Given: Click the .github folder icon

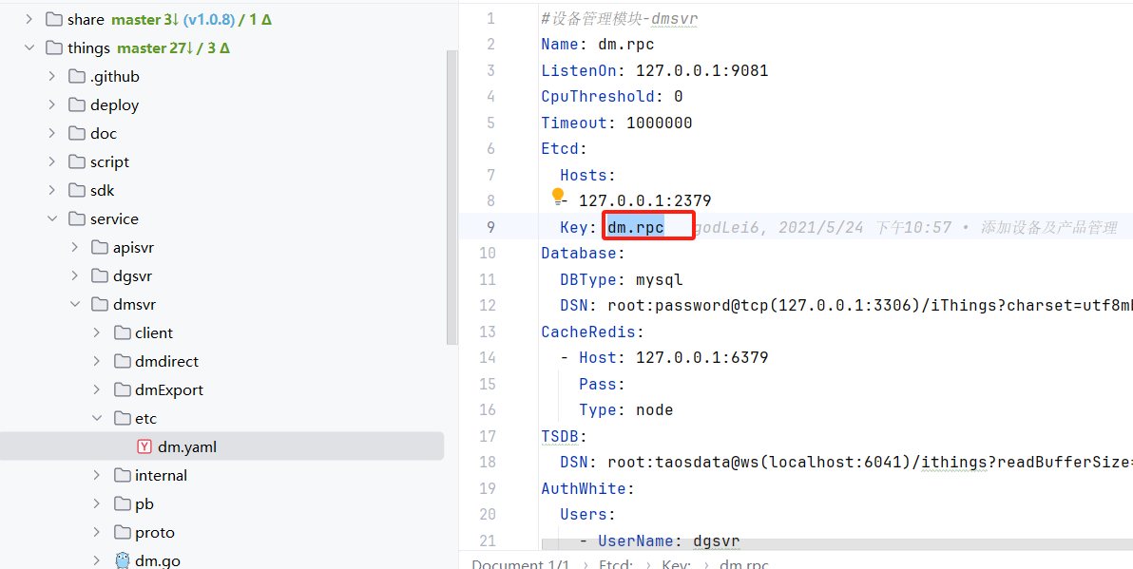Looking at the screenshot, I should pos(77,76).
